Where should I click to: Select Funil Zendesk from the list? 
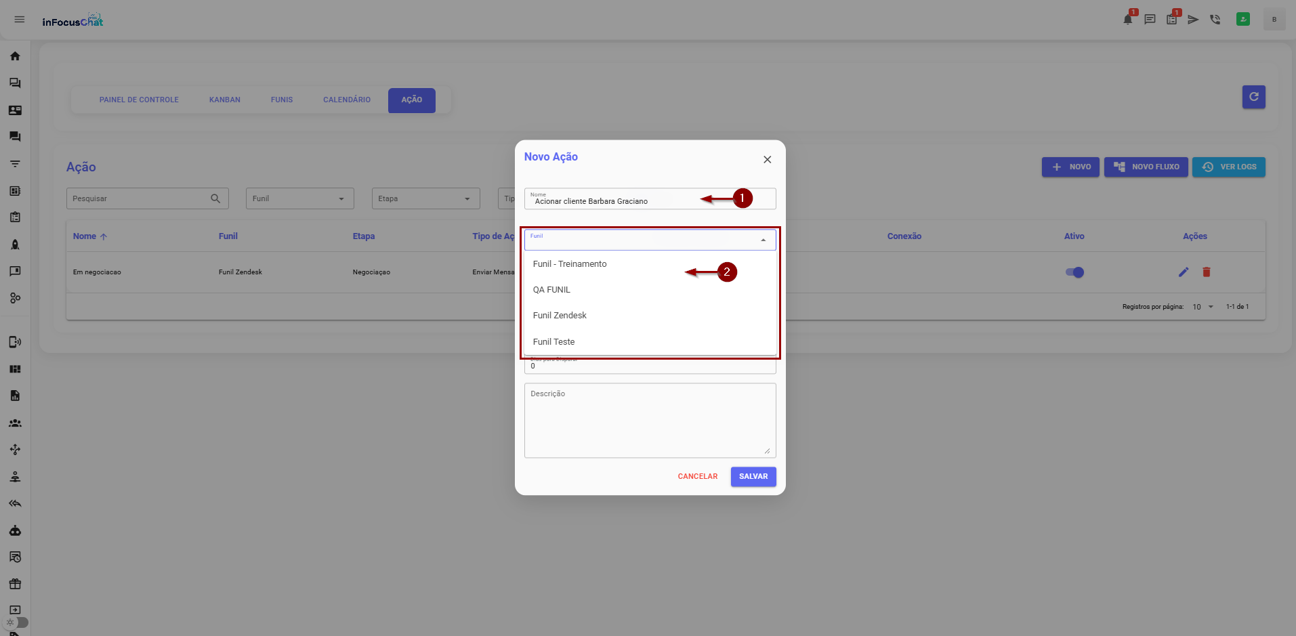(x=560, y=316)
